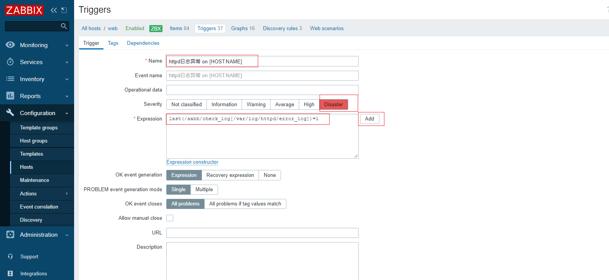Expand the Actions submenu arrow

pos(67,193)
